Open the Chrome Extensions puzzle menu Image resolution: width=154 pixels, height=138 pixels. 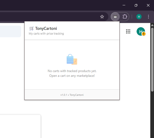(125, 17)
